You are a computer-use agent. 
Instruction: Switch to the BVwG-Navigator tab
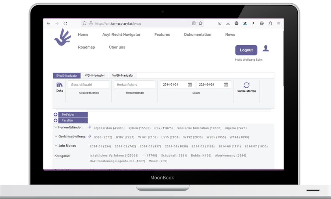point(67,76)
